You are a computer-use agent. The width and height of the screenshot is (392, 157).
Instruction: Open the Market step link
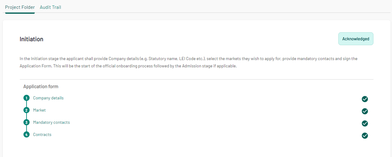39,110
